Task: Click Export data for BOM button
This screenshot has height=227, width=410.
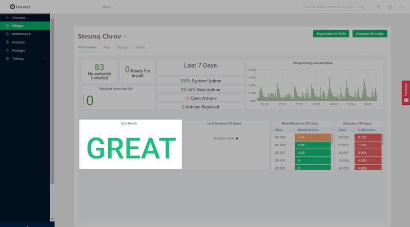Action: [x=331, y=34]
